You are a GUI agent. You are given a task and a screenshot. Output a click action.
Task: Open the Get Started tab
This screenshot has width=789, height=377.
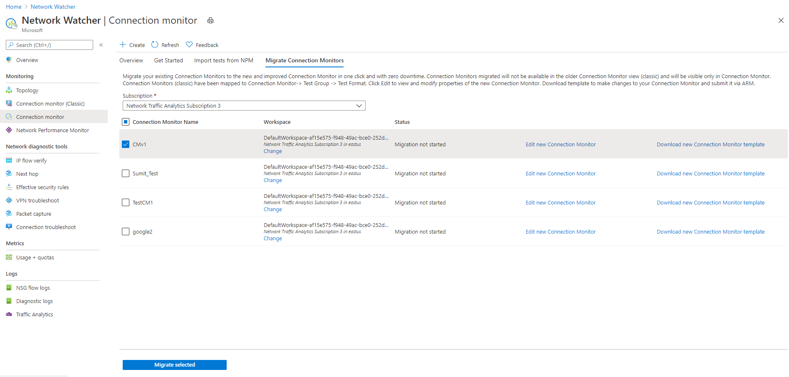coord(168,60)
